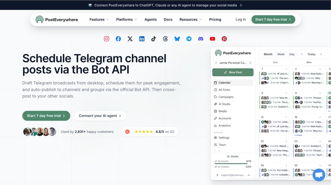
Task: Click the PostEverywhere logo in the navbar
Action: (57, 20)
